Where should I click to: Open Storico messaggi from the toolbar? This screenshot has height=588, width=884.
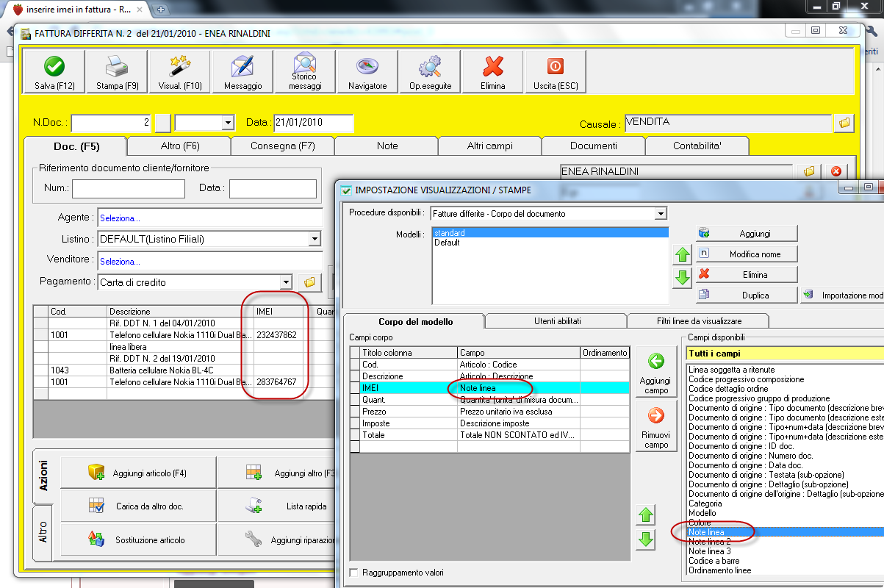coord(305,71)
